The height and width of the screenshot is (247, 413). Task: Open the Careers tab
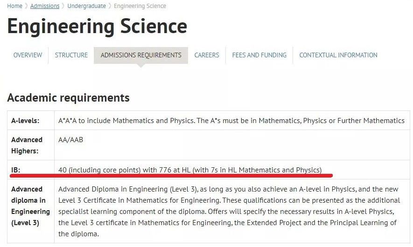207,55
